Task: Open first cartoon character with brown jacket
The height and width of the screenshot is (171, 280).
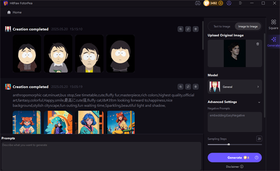Action: (27, 54)
